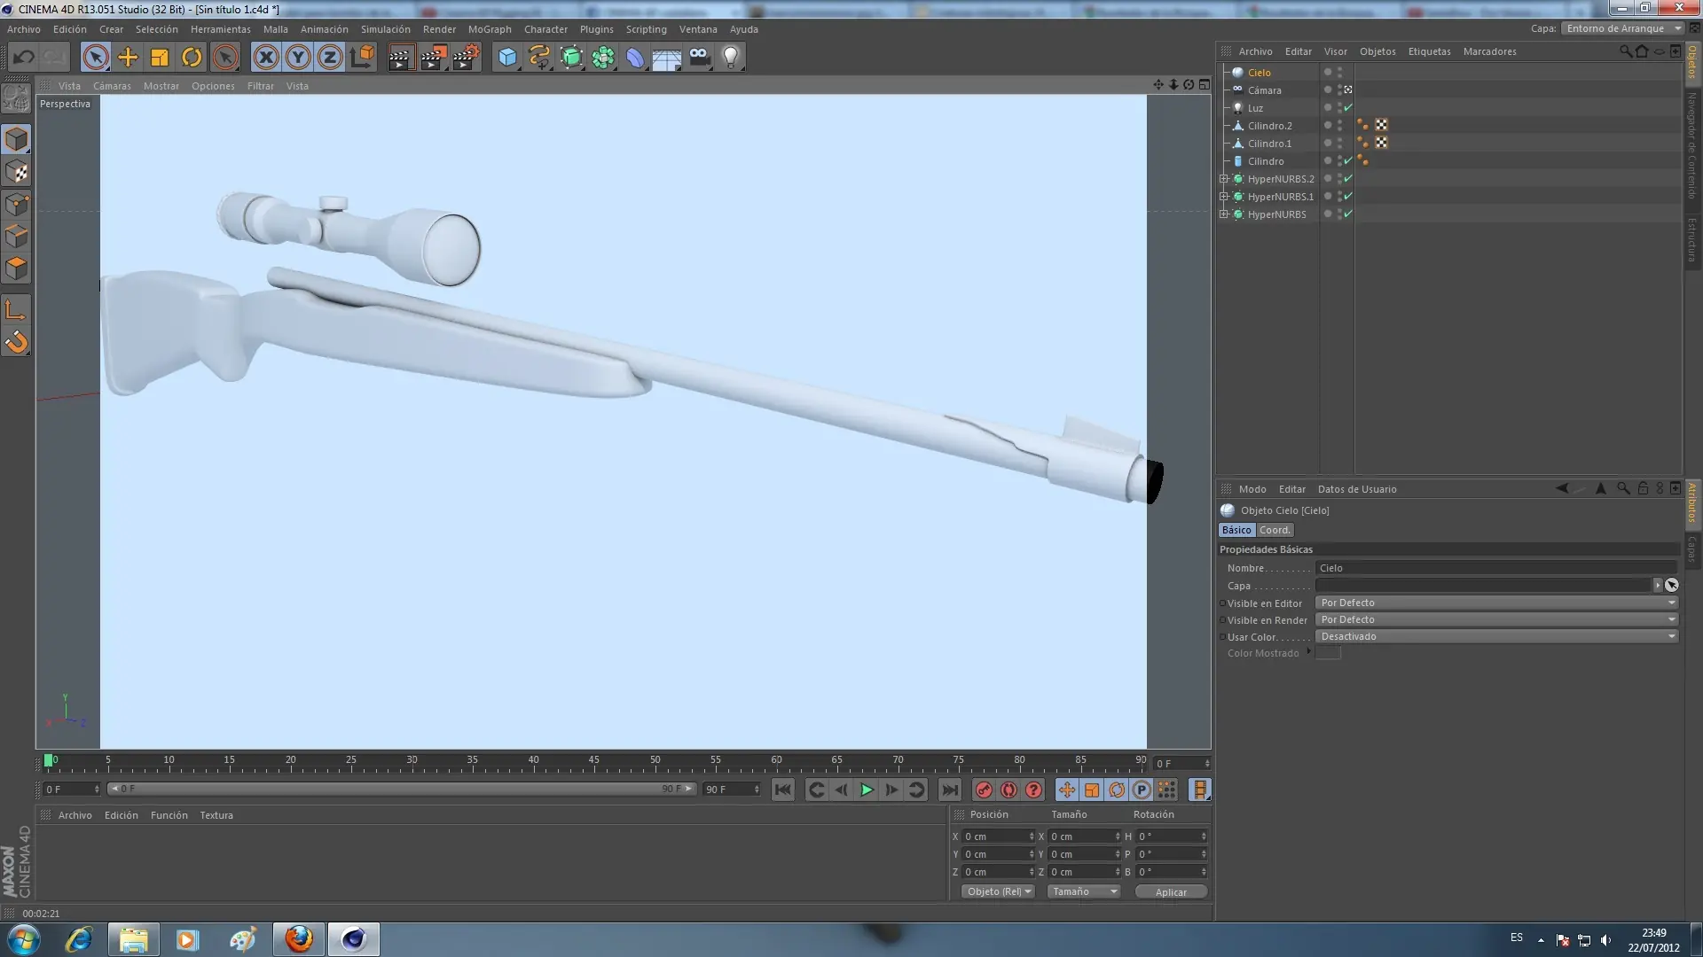
Task: Add a Camera object from toolbar
Action: tap(699, 58)
